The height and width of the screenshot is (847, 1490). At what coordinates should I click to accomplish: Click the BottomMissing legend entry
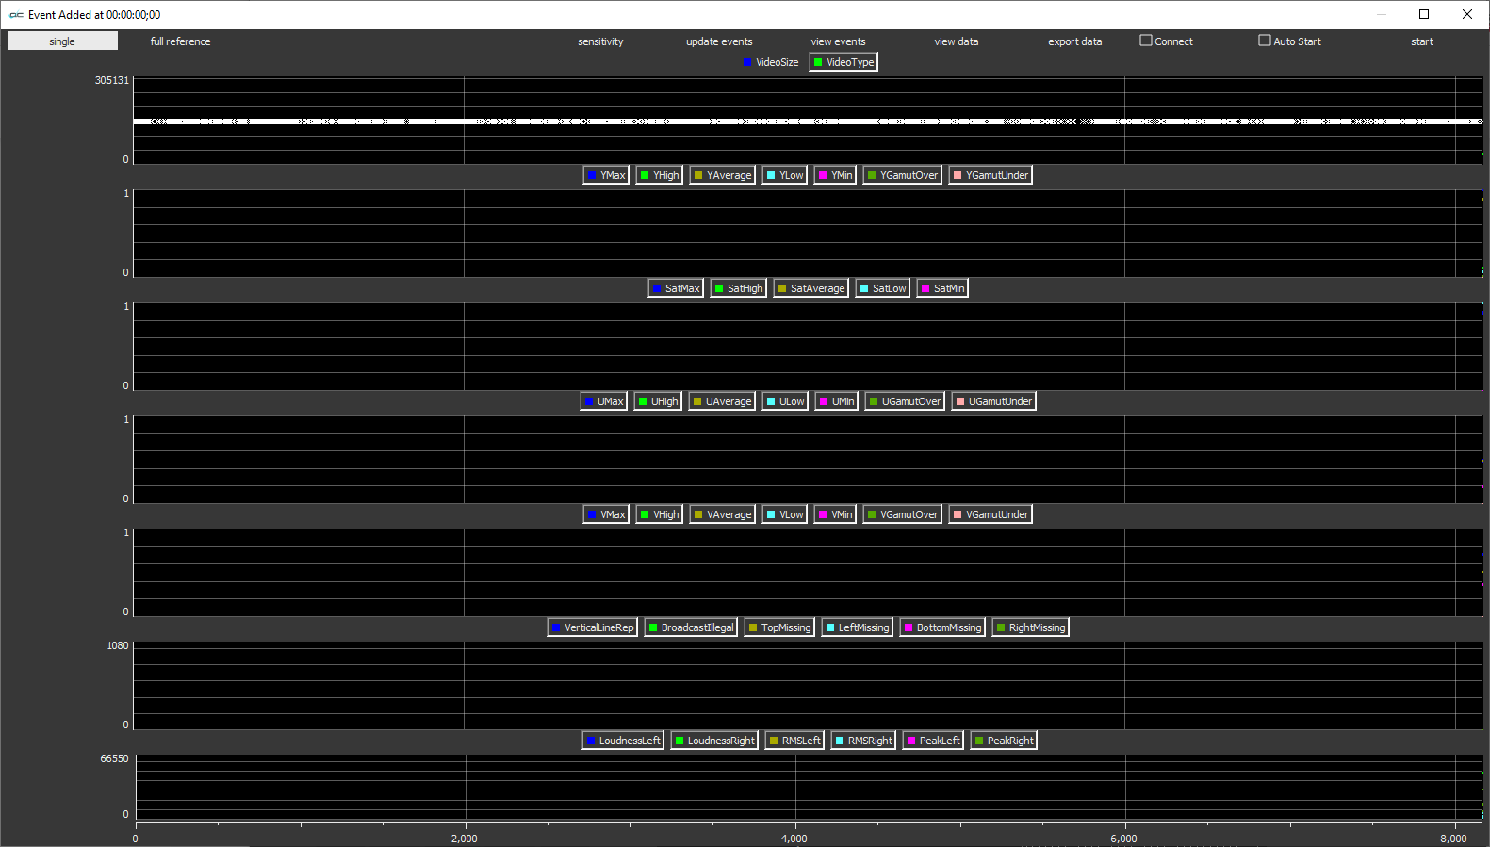coord(942,627)
